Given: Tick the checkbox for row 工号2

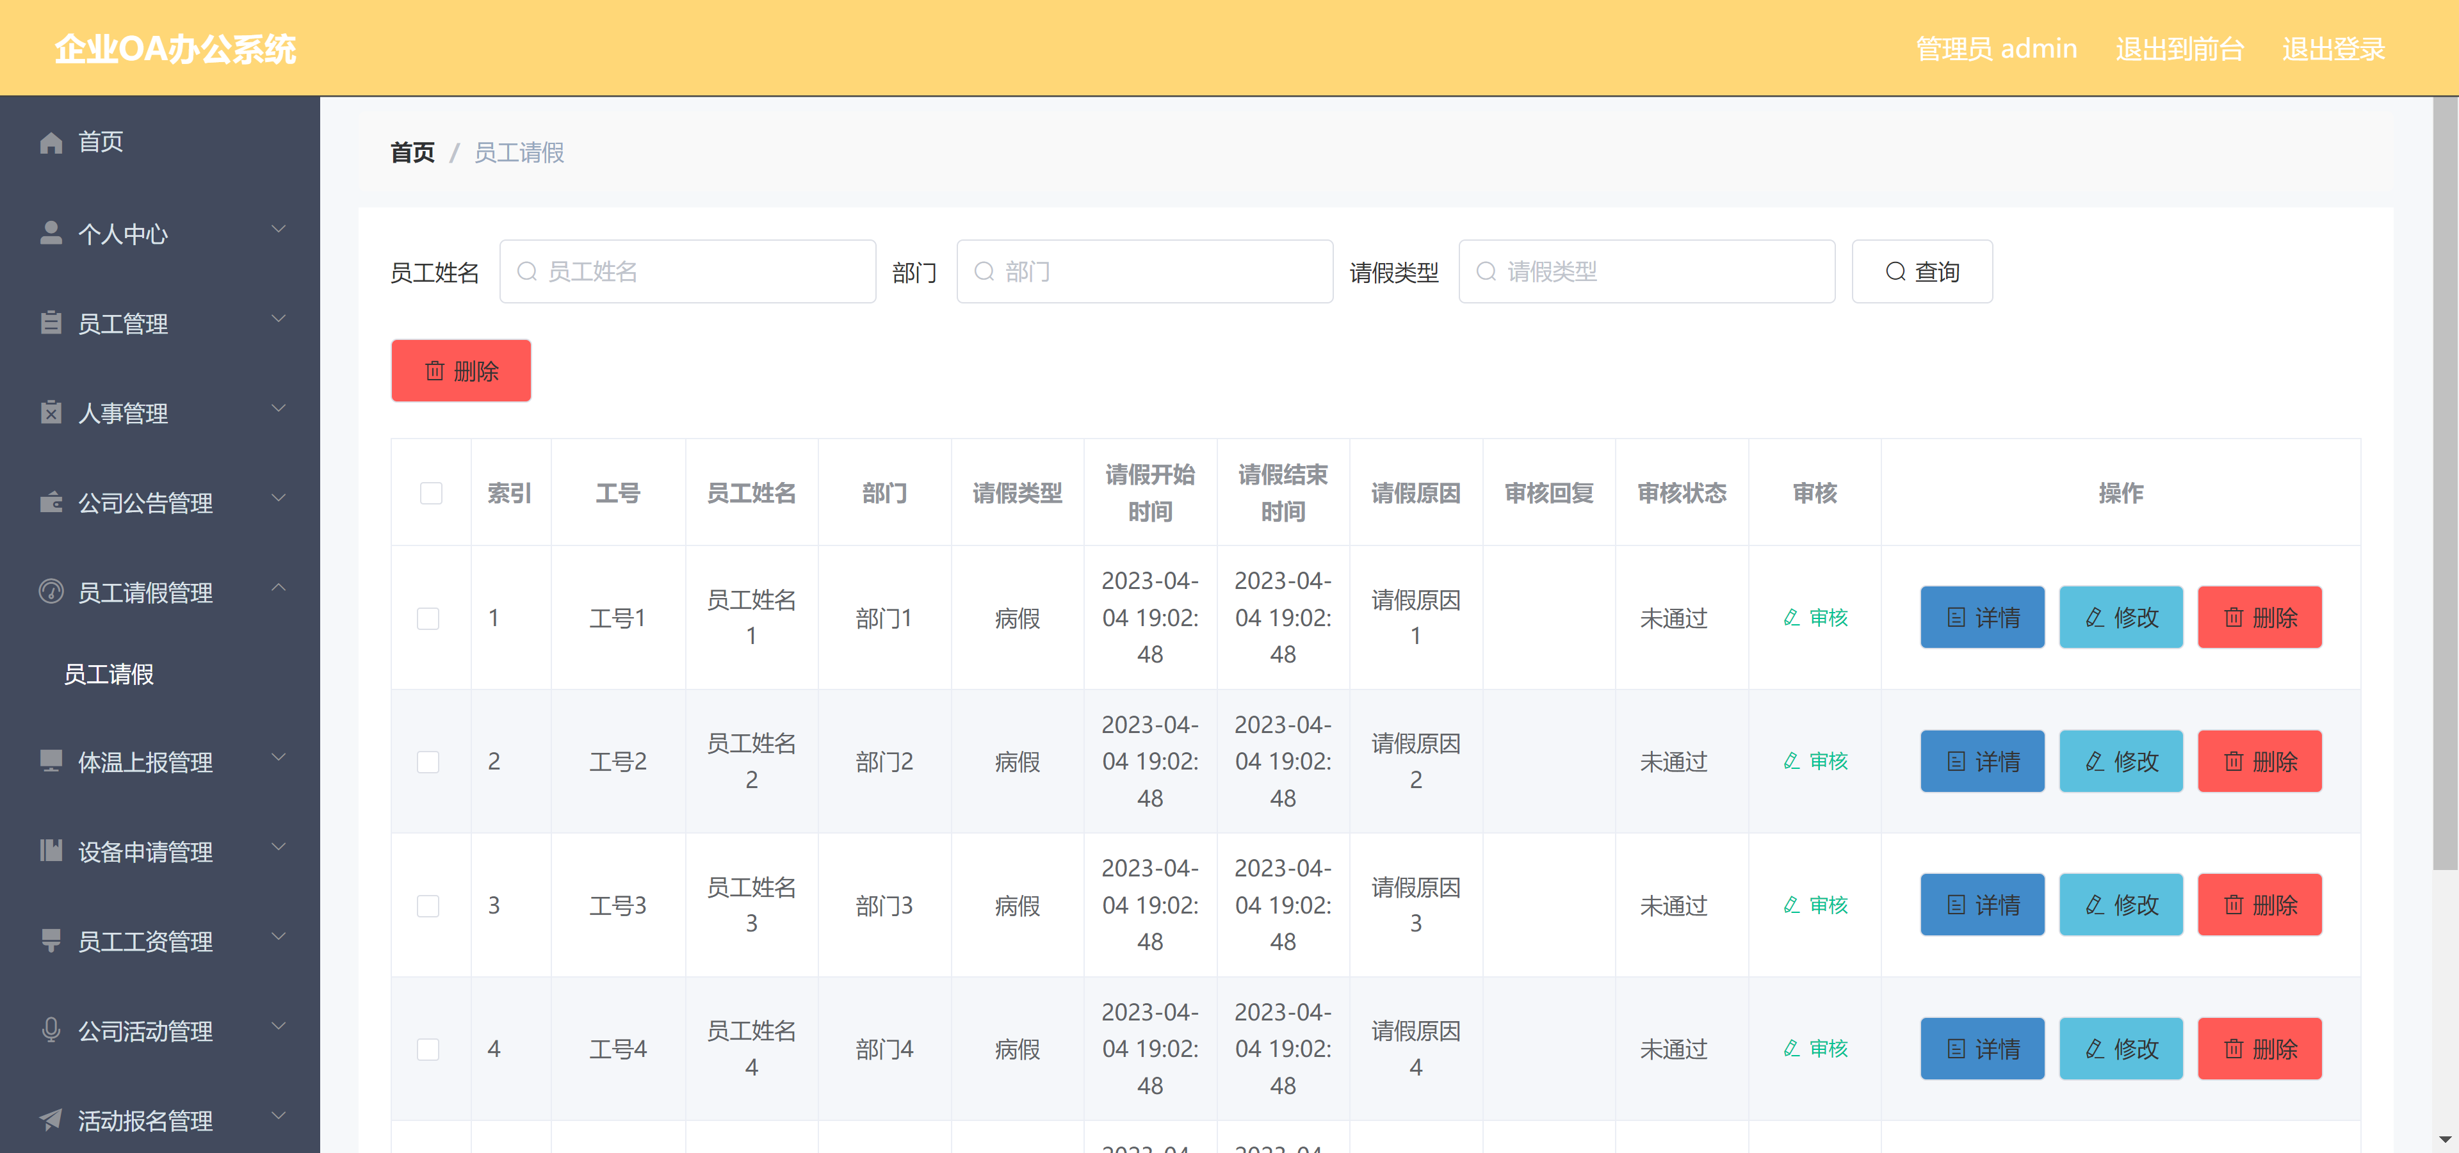Looking at the screenshot, I should pos(428,762).
